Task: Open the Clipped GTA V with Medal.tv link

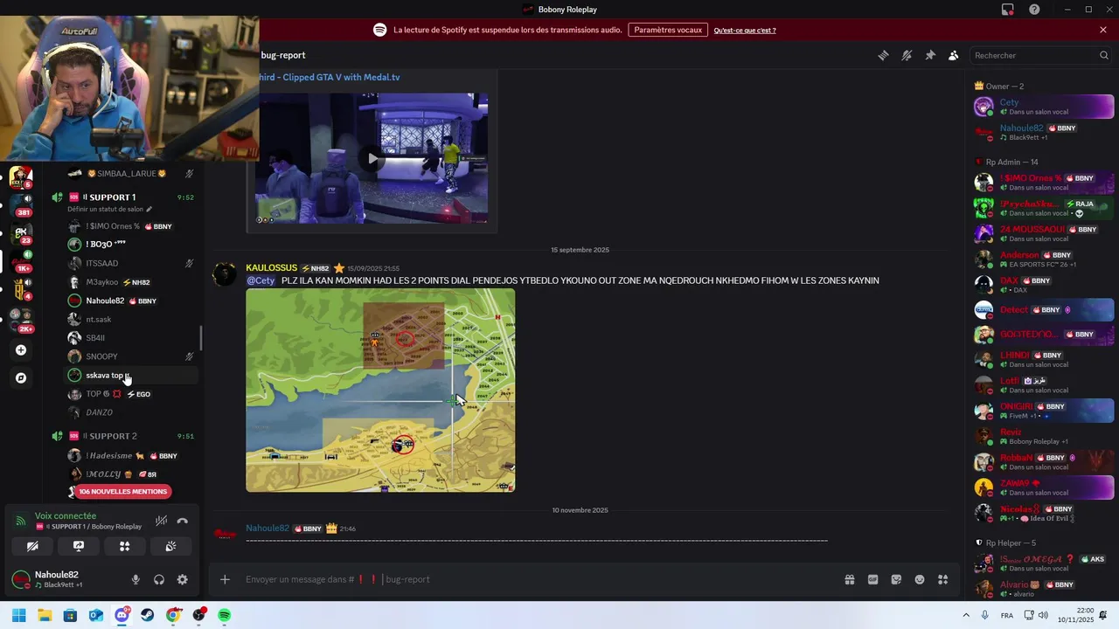Action: (x=330, y=77)
